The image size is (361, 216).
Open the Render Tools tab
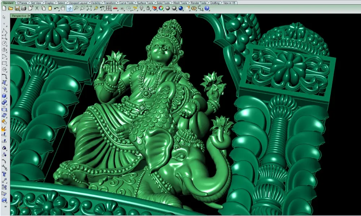(x=199, y=3)
